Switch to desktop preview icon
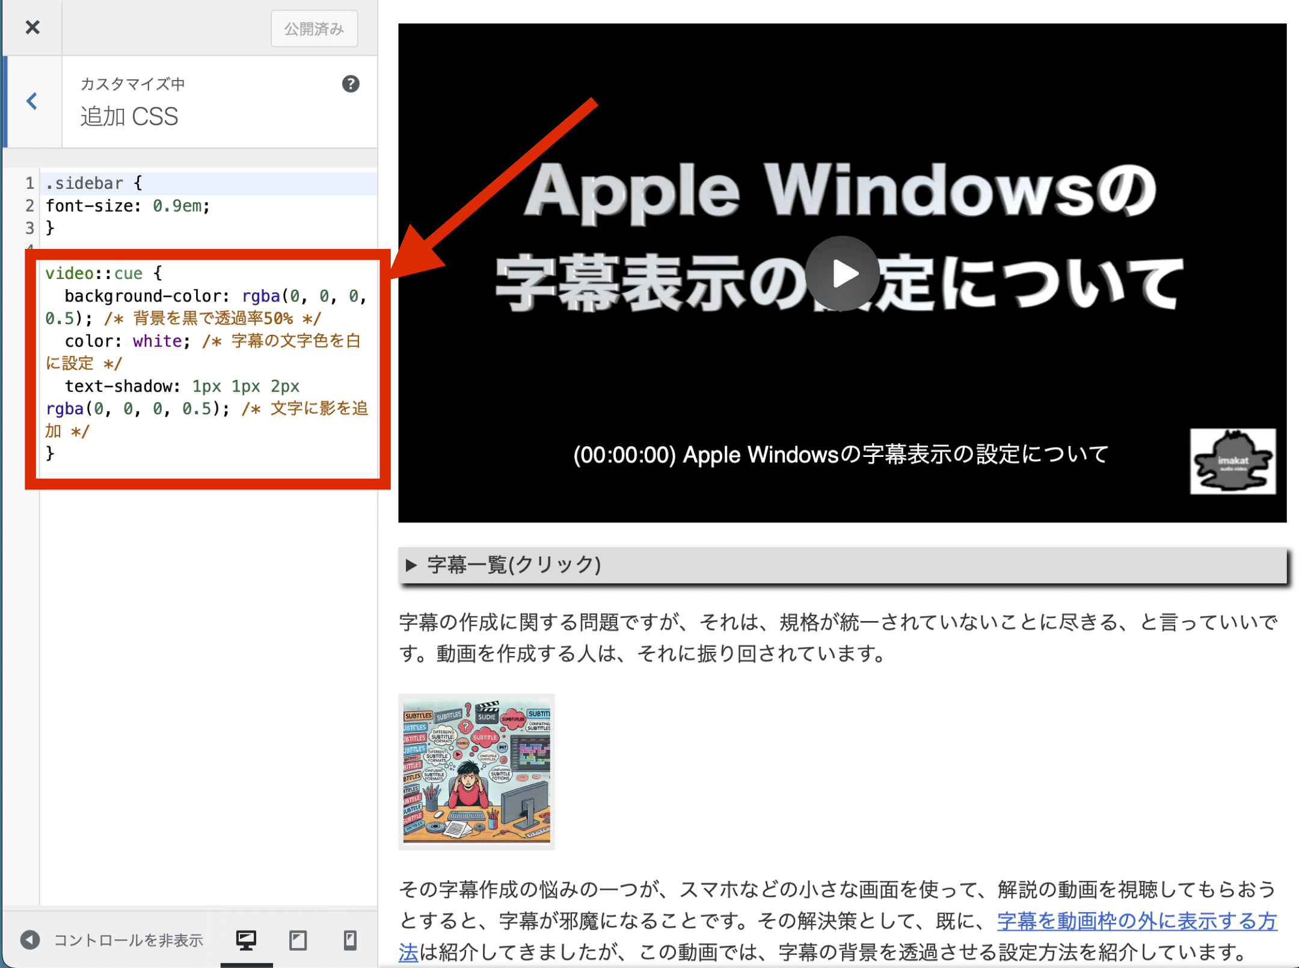 pos(246,940)
